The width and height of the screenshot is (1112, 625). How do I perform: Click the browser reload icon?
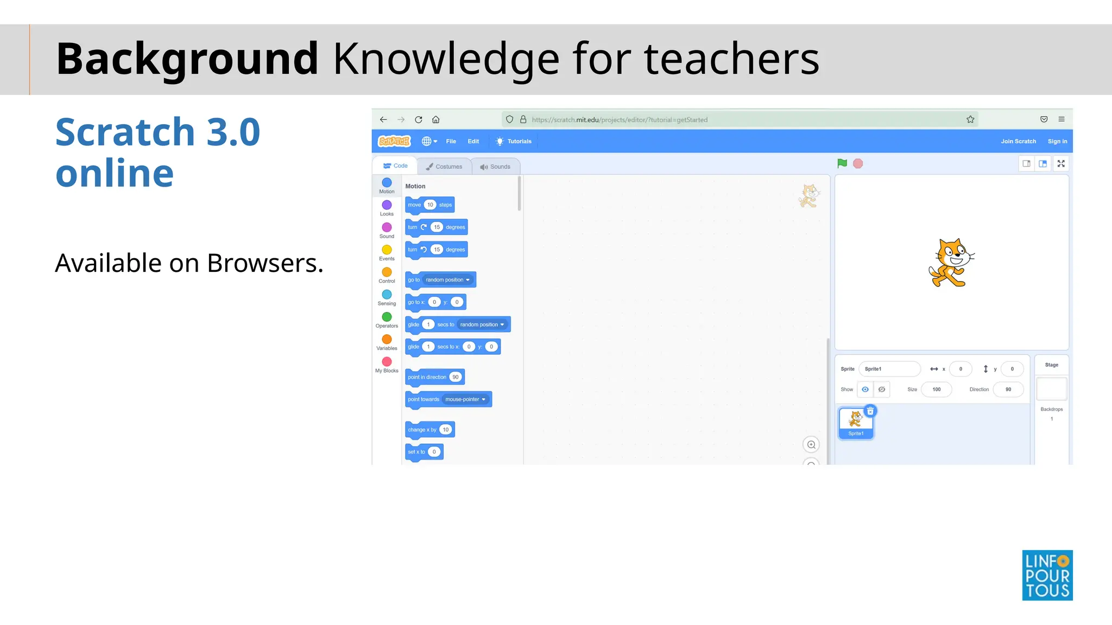[418, 119]
